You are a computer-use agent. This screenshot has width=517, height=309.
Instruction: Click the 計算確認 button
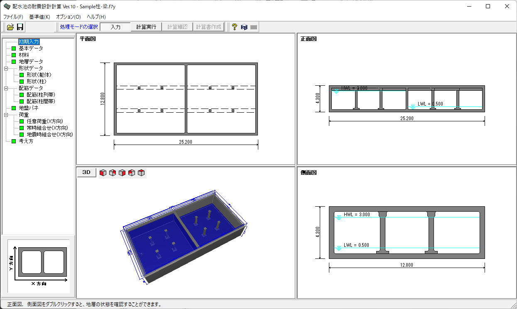[177, 27]
